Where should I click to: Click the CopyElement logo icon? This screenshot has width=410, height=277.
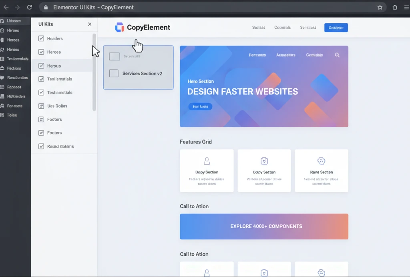(119, 27)
